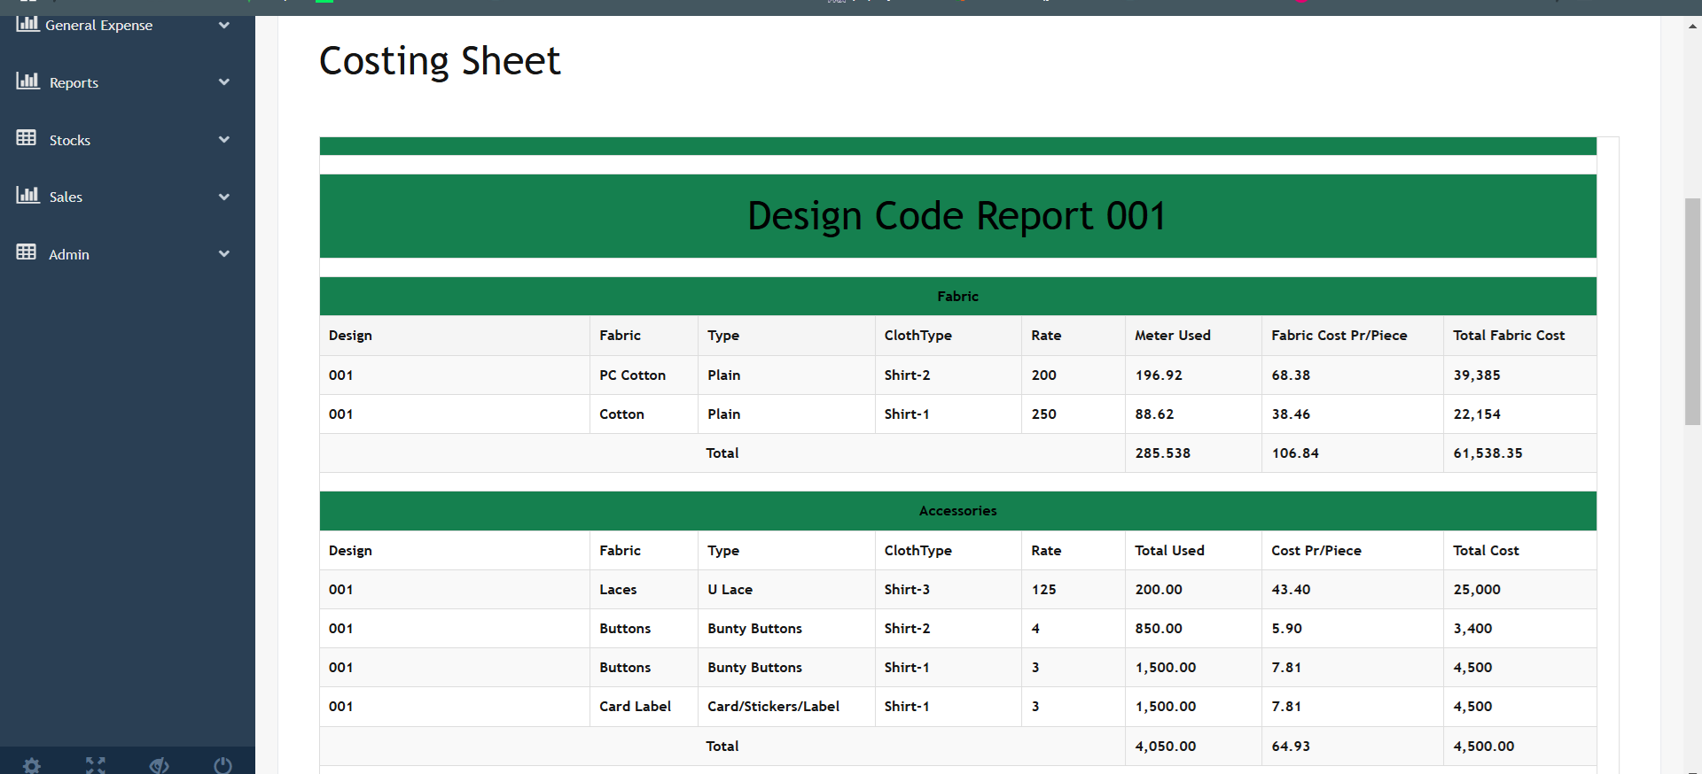Click the Reports bar chart icon
The image size is (1702, 774).
tap(27, 81)
